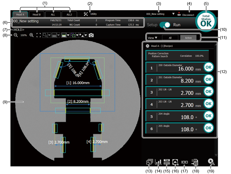Image resolution: width=231 pixels, height=174 pixels.
Task: Switch to the ALL2 tab
Action: 69,15
